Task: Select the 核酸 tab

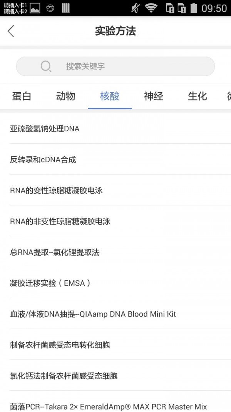Action: [110, 97]
